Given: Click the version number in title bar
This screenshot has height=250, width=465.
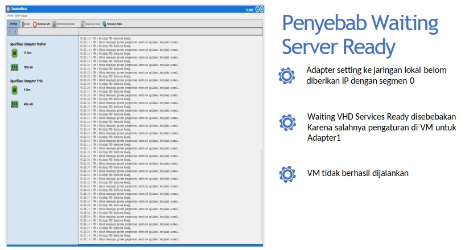Looking at the screenshot, I should click(x=249, y=10).
